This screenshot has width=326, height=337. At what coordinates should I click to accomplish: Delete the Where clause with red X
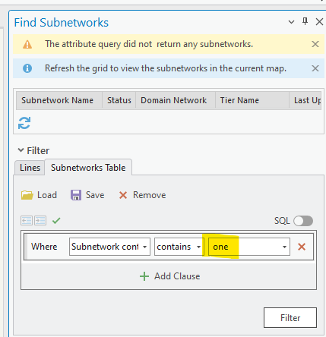[x=302, y=247]
